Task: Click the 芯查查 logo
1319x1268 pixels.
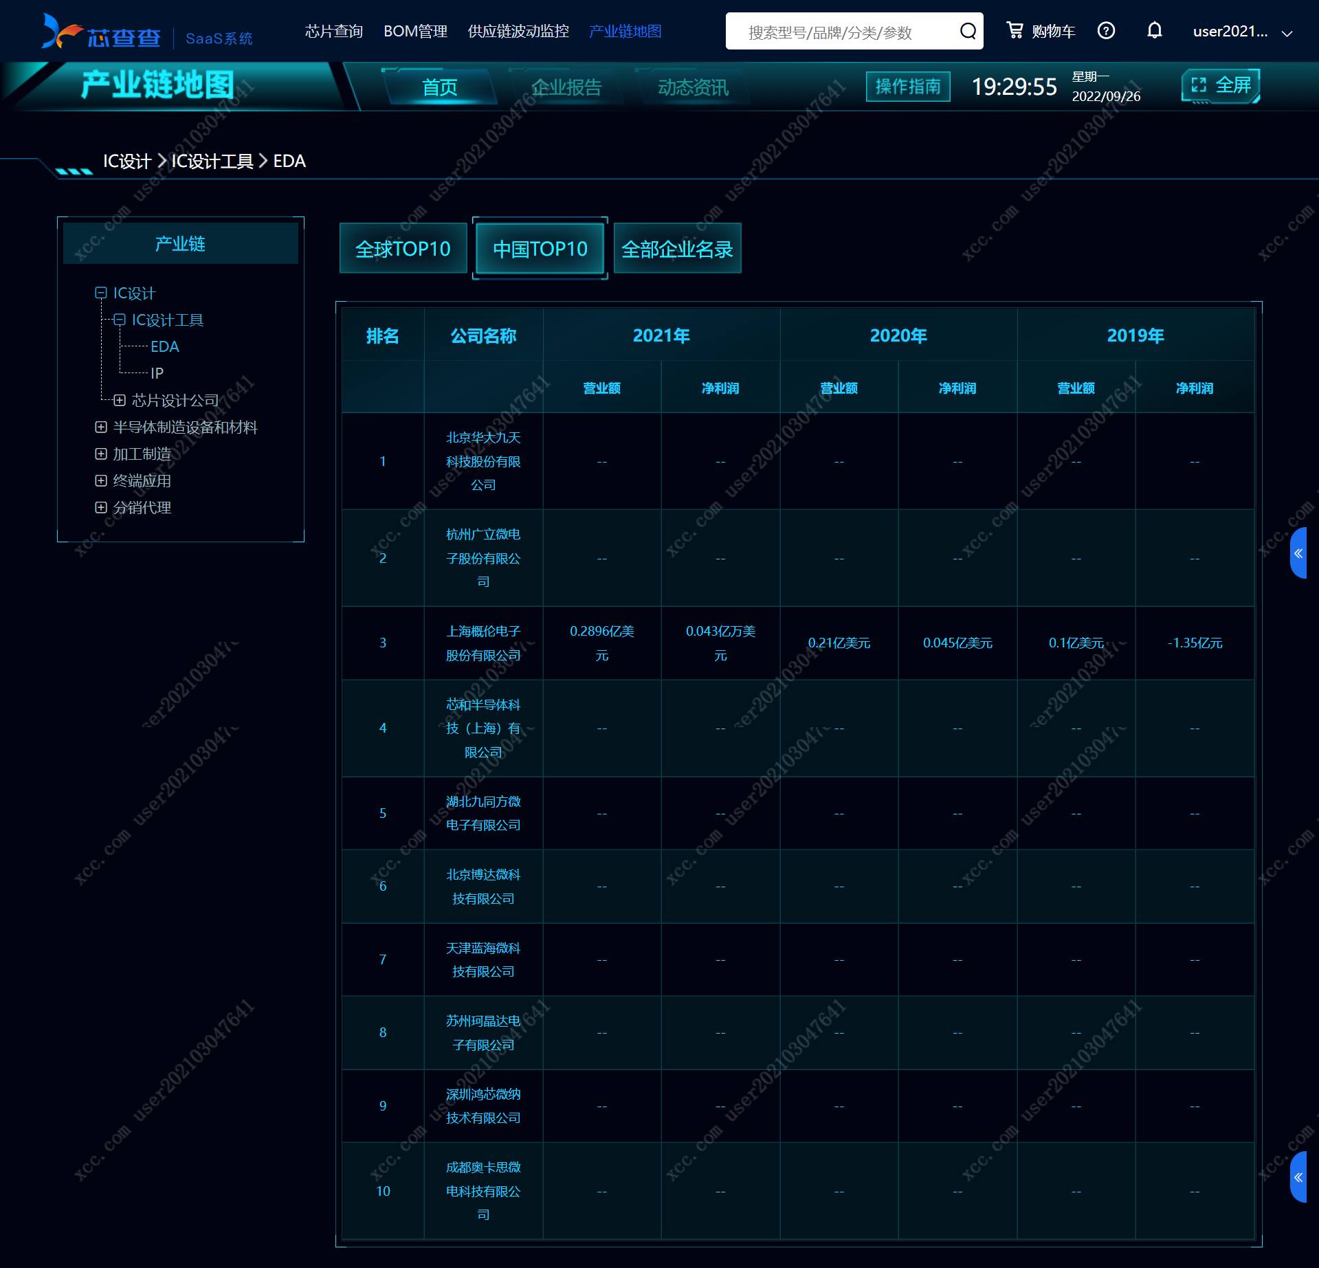Action: [102, 32]
